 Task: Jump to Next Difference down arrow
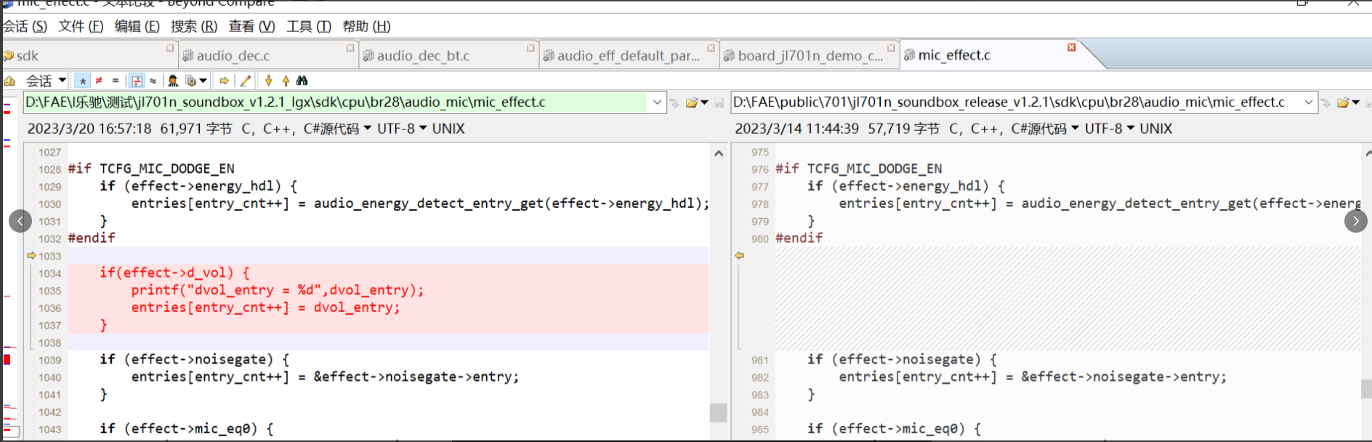269,81
